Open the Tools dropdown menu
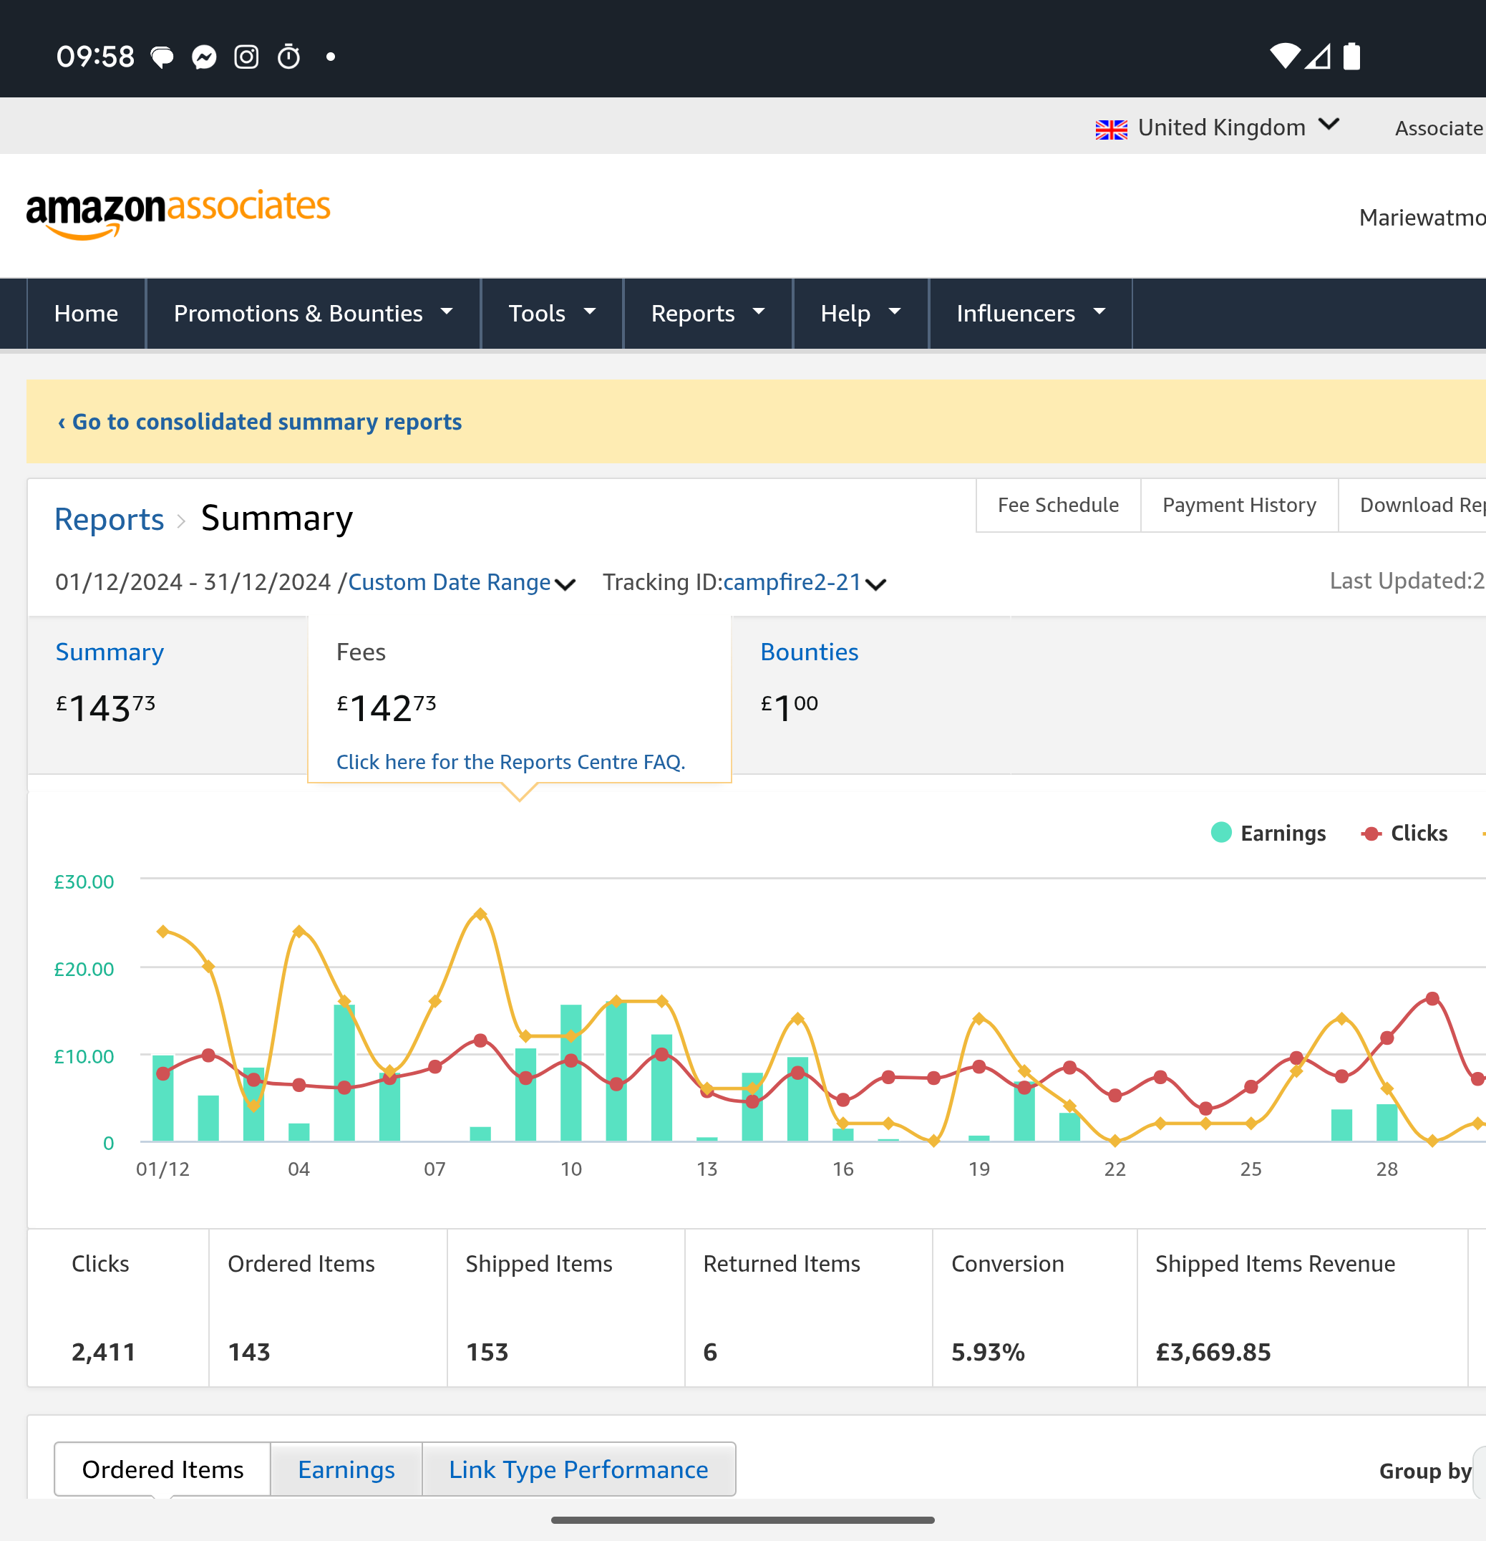 coord(553,314)
